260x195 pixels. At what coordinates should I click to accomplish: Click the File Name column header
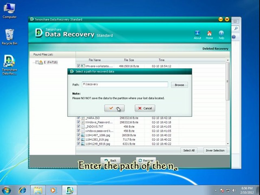95,60
